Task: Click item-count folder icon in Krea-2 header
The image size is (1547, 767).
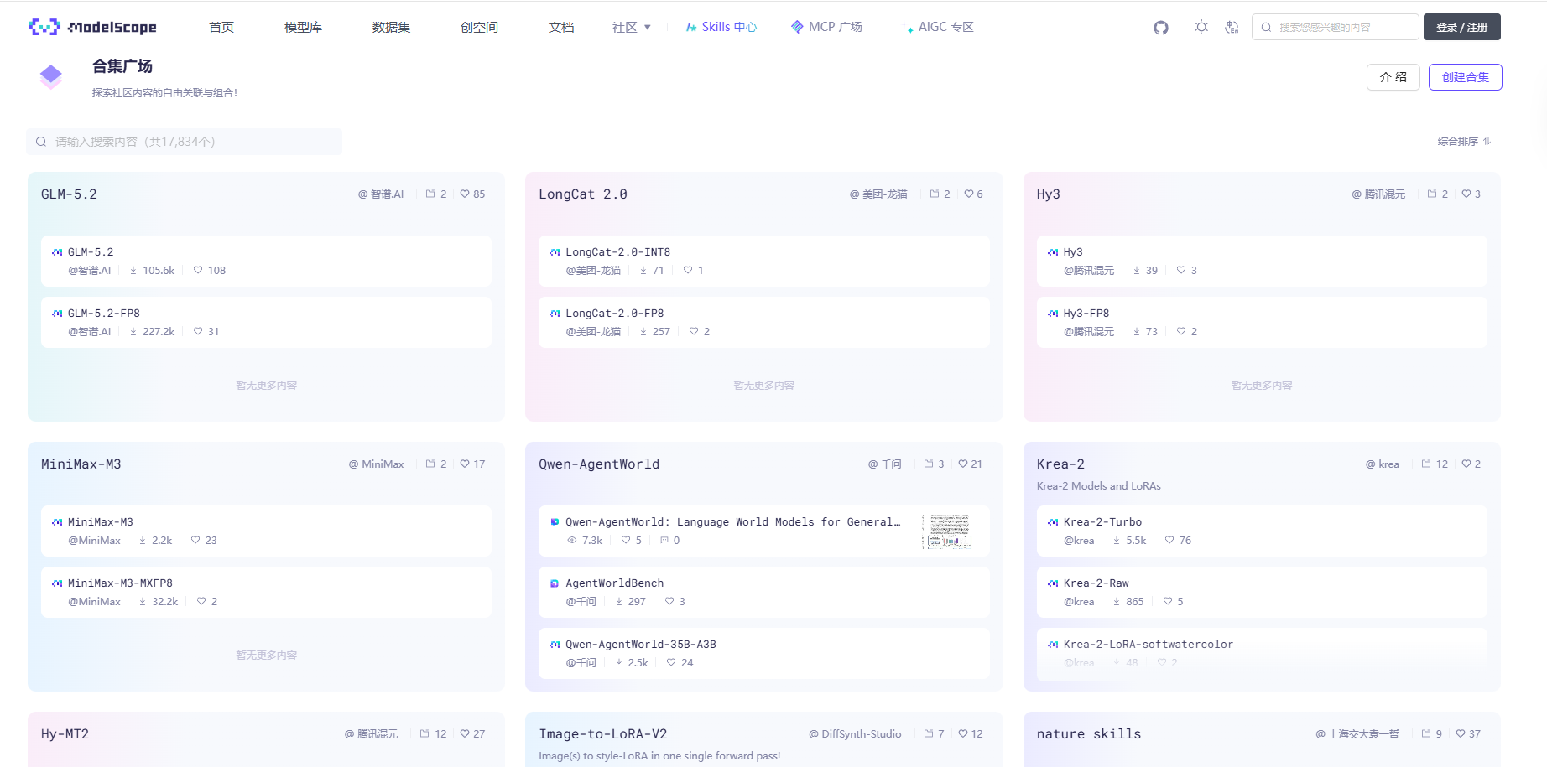Action: (x=1426, y=464)
